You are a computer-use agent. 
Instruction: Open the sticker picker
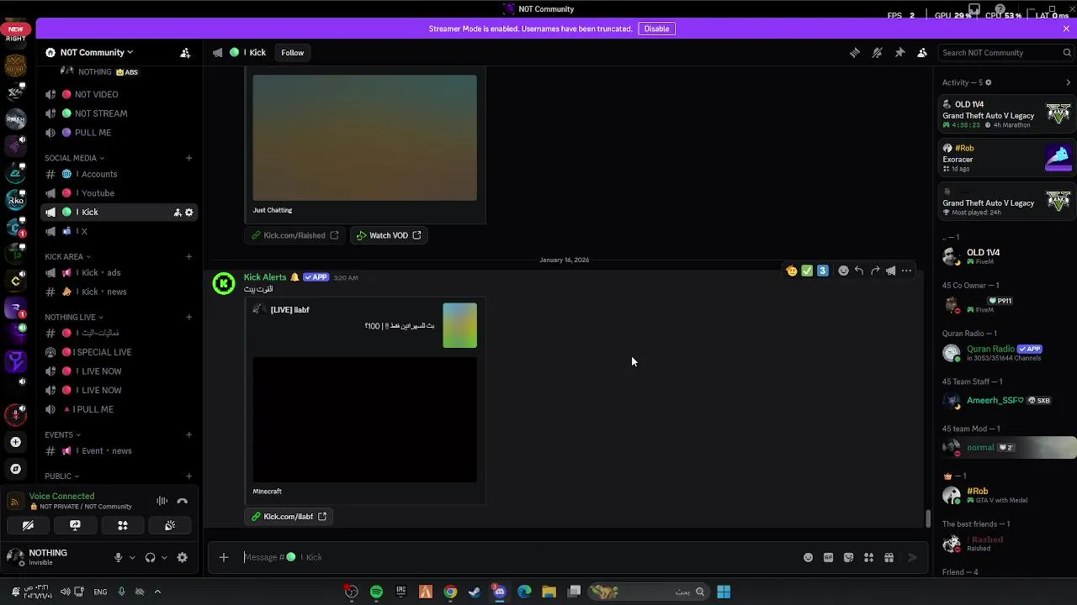pyautogui.click(x=848, y=557)
